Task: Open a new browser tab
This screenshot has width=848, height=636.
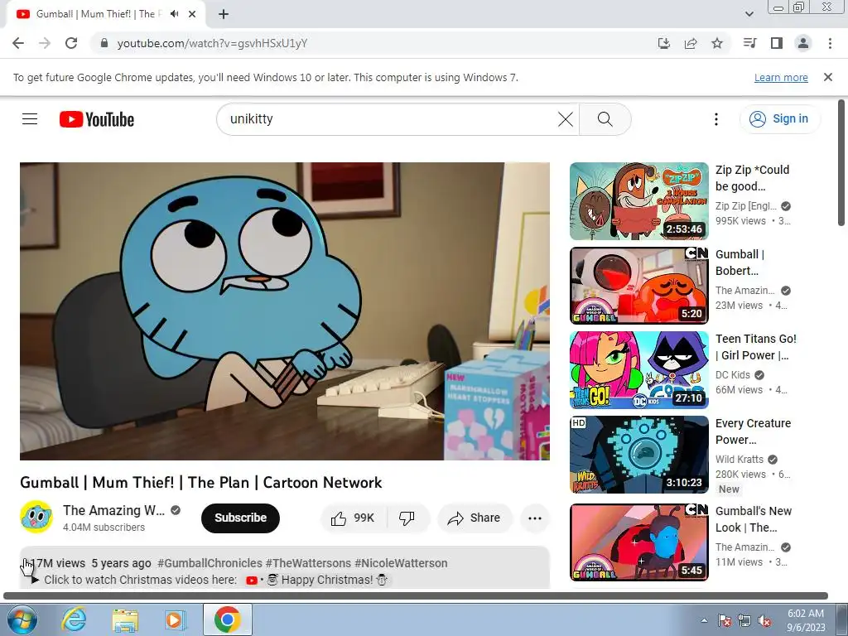Action: [x=224, y=14]
